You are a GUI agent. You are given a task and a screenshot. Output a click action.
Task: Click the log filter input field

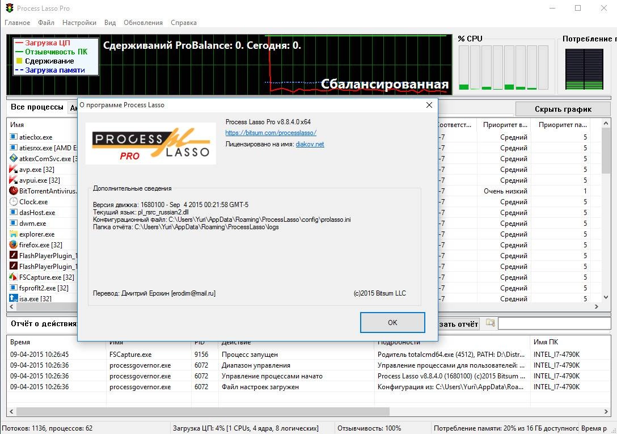click(554, 323)
